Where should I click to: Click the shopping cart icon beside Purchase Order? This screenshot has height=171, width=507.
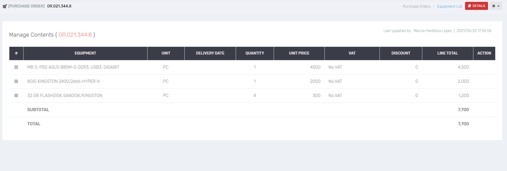(x=5, y=6)
